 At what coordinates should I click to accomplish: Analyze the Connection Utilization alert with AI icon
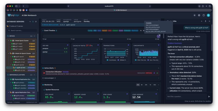point(154,73)
